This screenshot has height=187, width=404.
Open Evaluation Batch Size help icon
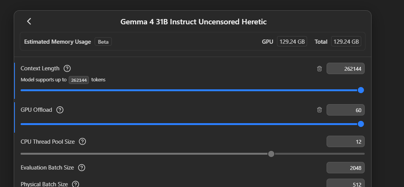coord(81,168)
